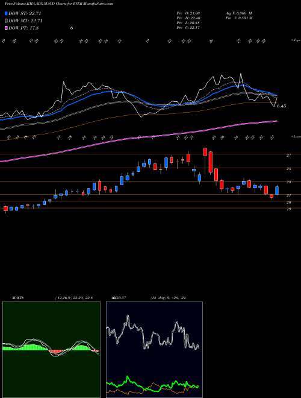Viewport: 301px width, 398px height.
Task: Click the 20 price axis label
Action: 288,202
